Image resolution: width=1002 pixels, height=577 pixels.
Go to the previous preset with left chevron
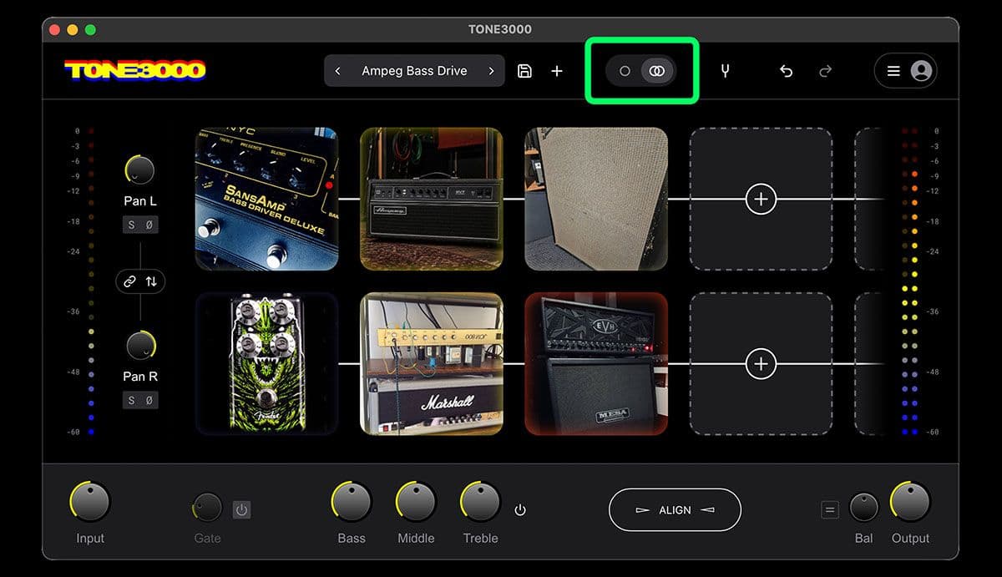(337, 71)
